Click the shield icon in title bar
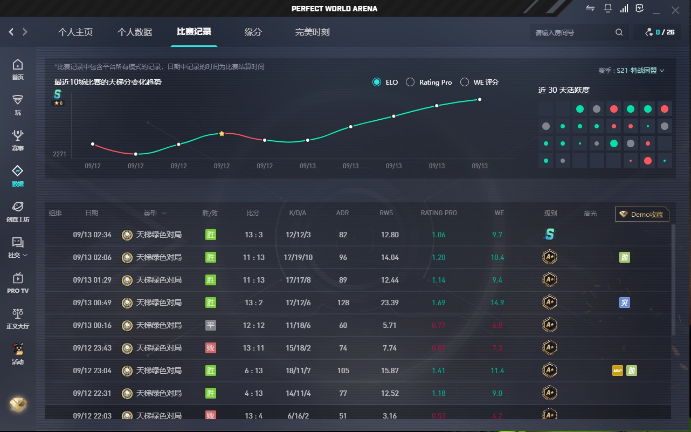Image resolution: width=691 pixels, height=432 pixels. coord(640,8)
